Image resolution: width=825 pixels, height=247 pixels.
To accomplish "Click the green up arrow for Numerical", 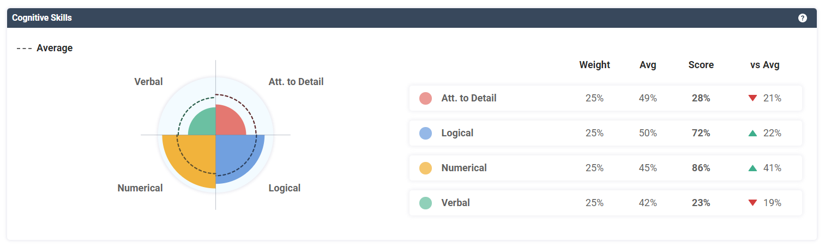I will tap(752, 168).
